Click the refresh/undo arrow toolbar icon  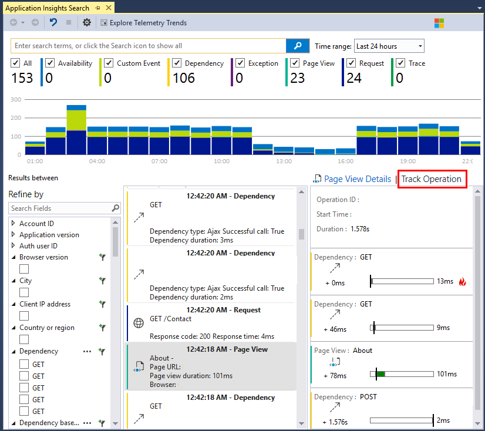[x=53, y=23]
